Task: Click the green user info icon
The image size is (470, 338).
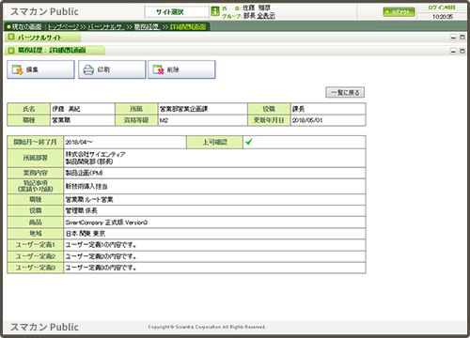Action: (215, 11)
